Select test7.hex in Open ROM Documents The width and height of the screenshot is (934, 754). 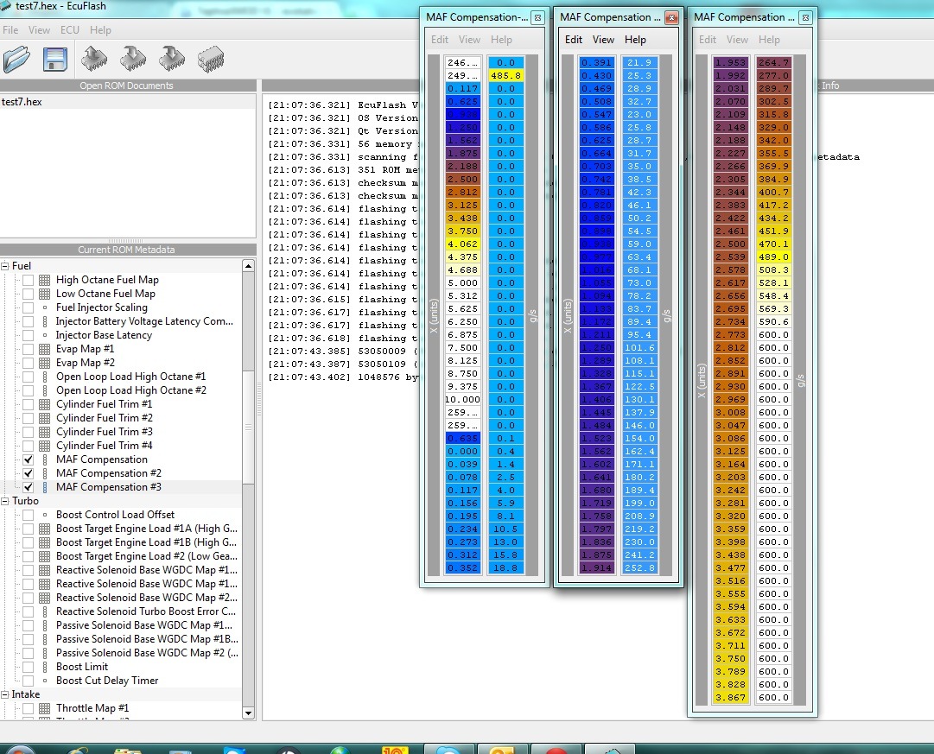coord(22,102)
